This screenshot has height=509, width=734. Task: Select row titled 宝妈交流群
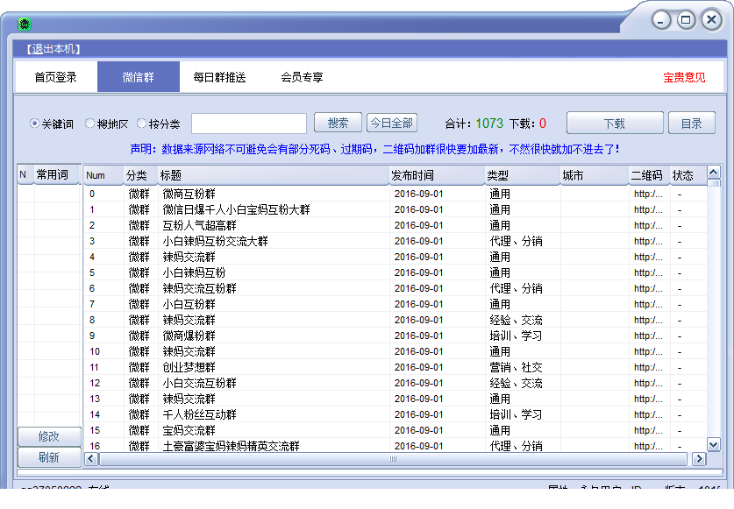[x=395, y=430]
